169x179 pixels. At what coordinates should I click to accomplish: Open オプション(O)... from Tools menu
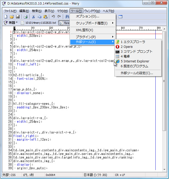(93, 16)
